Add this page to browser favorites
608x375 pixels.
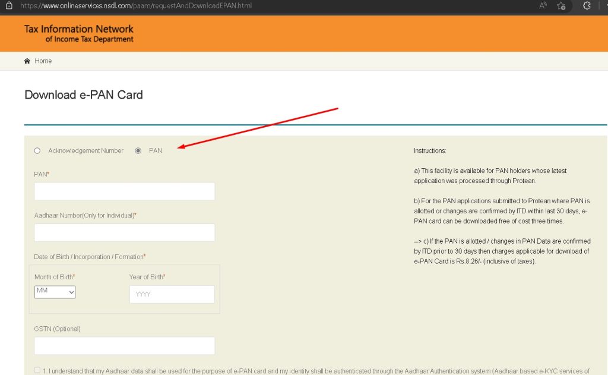click(x=560, y=7)
